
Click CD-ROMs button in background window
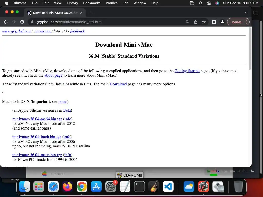click(x=129, y=175)
